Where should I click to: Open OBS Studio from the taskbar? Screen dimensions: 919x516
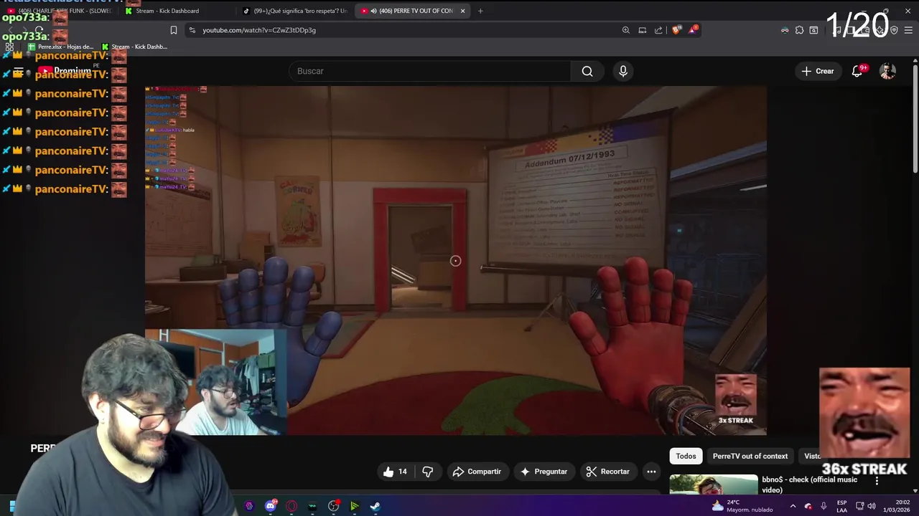[333, 506]
